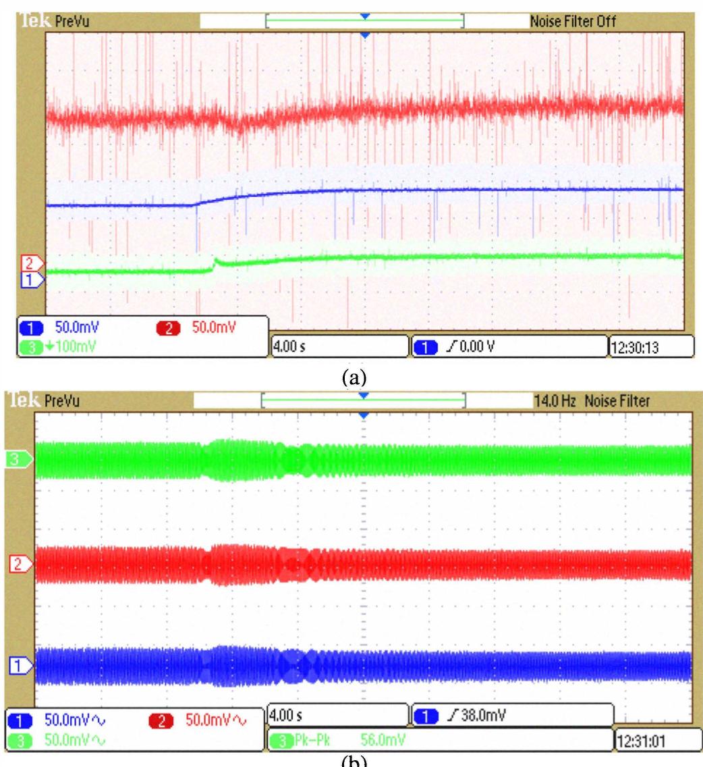Click channel 3 badge in bottom scale readout
The height and width of the screenshot is (767, 703).
20,741
